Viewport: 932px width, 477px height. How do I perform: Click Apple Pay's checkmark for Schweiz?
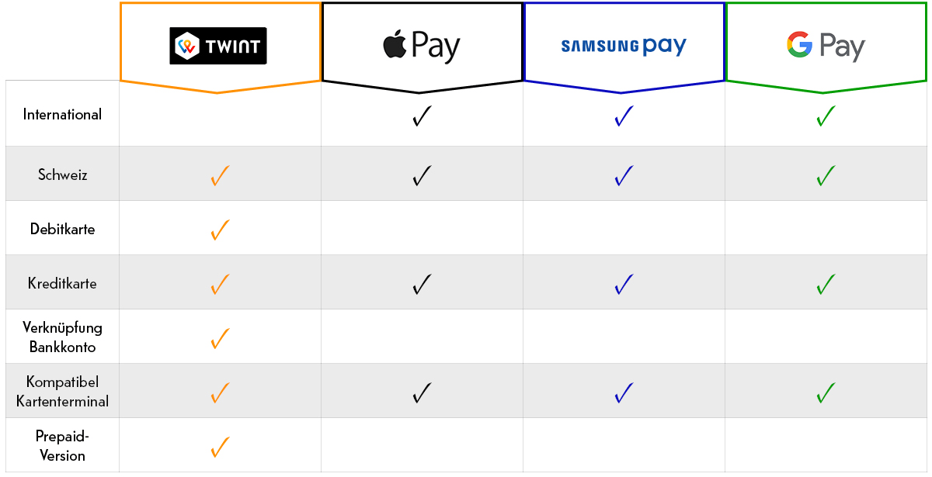[422, 176]
